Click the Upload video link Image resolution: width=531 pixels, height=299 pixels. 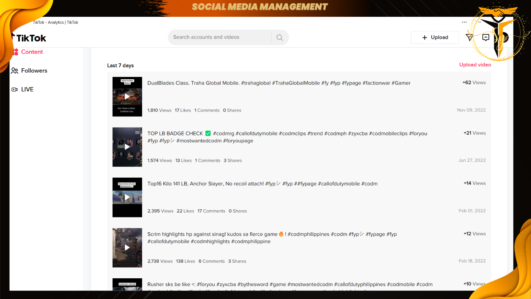pyautogui.click(x=475, y=65)
